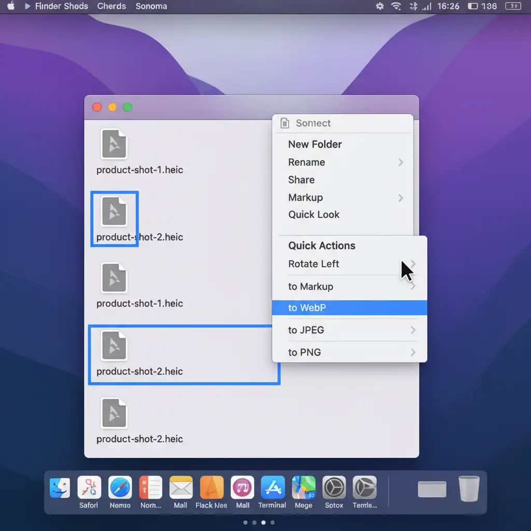This screenshot has width=531, height=531.
Task: Open the Sonoma menu in menu bar
Action: (x=151, y=6)
